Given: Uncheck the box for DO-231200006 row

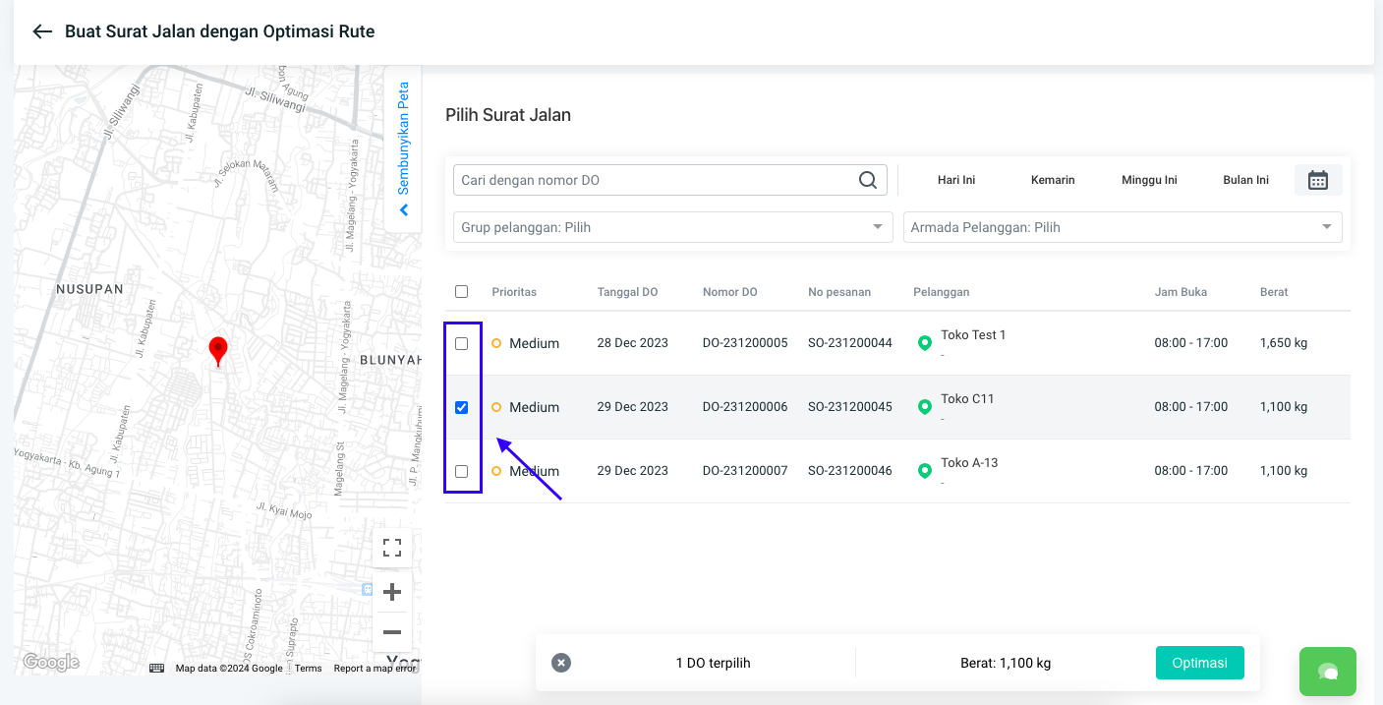Looking at the screenshot, I should 461,407.
